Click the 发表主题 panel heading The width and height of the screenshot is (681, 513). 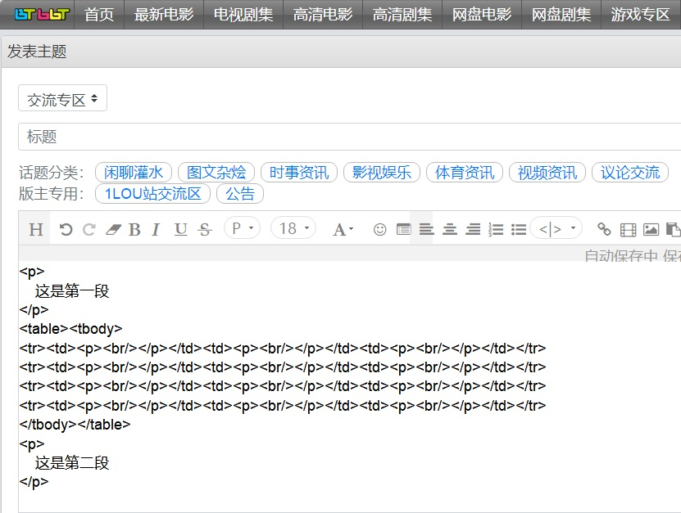[37, 52]
